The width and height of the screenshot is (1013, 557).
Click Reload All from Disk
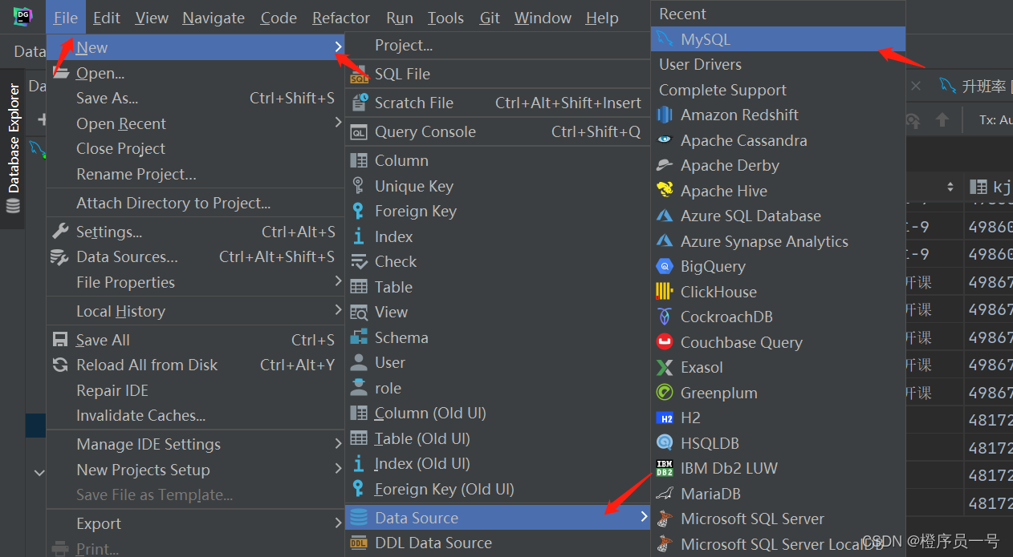point(196,365)
